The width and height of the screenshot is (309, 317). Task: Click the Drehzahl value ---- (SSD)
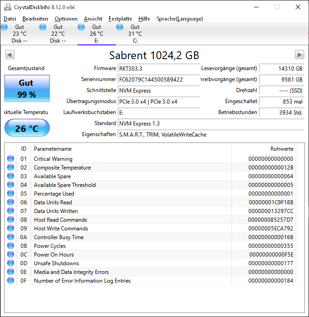tap(281, 91)
